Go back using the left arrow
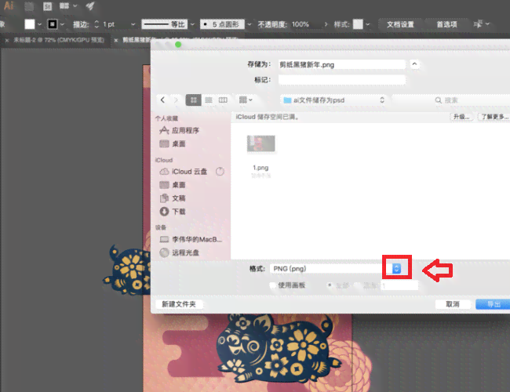Screen dimensions: 510x392 162,100
